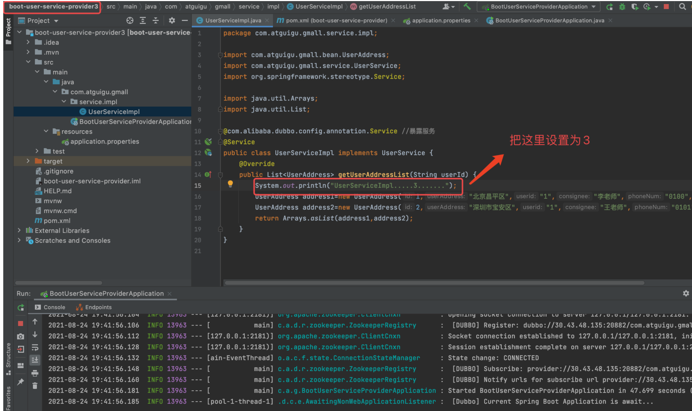Open Project view selector dropdown
Viewport: 692px width, 411px height.
click(x=38, y=21)
